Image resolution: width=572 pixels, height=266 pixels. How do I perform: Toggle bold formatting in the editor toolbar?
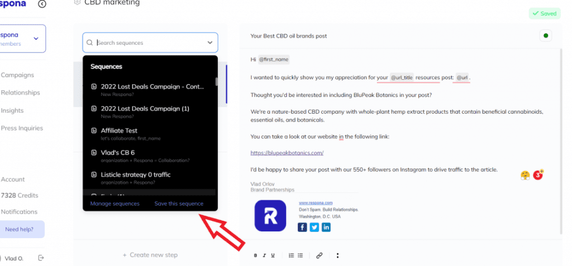[255, 256]
